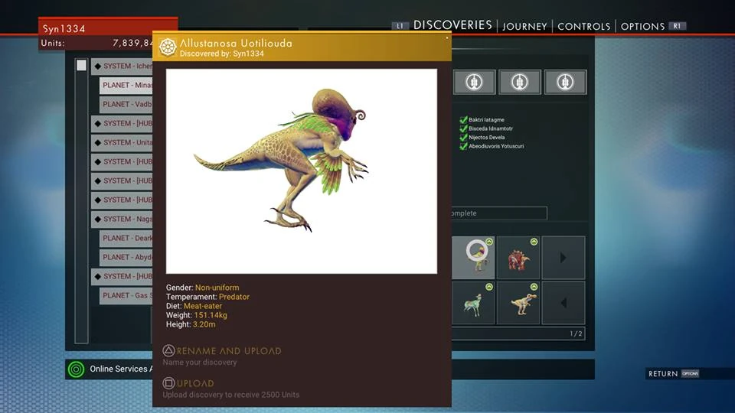Screen dimensions: 735x413
Task: Click the square icon next to Upload
Action: pyautogui.click(x=168, y=383)
